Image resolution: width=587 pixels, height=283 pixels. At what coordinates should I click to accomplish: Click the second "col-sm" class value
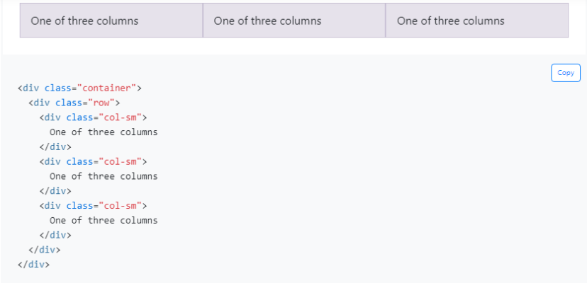(x=121, y=161)
